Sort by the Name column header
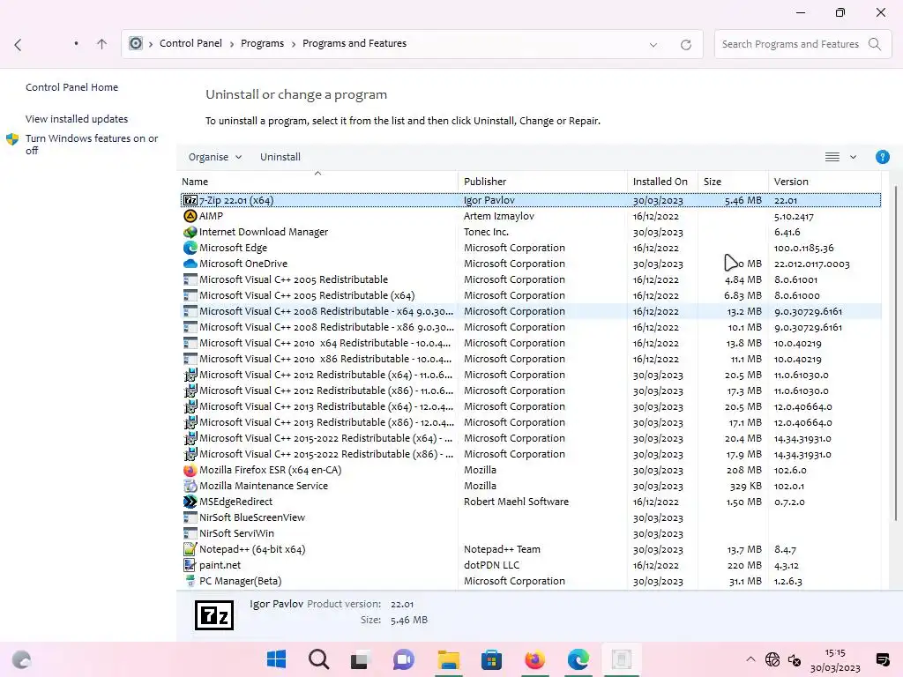This screenshot has height=677, width=903. point(317,182)
